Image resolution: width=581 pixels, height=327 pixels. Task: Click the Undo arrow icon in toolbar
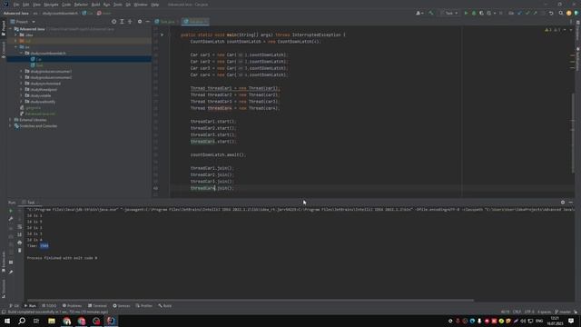[551, 13]
